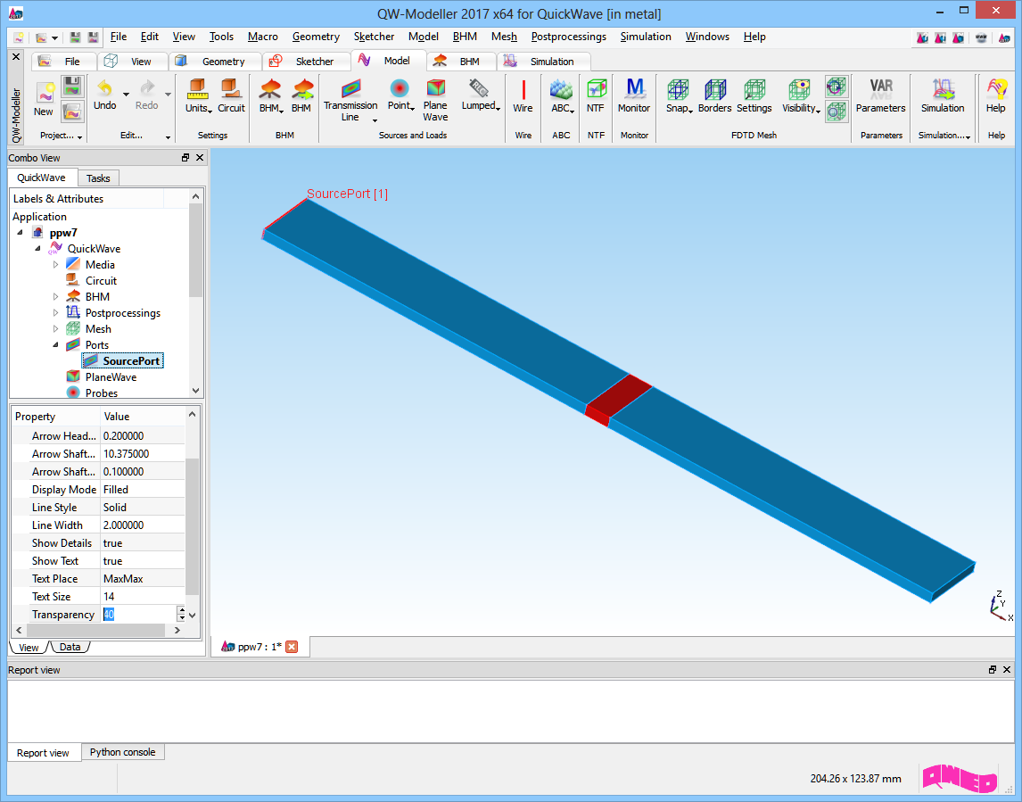Increase Transparency with the stepper up arrow

click(181, 610)
